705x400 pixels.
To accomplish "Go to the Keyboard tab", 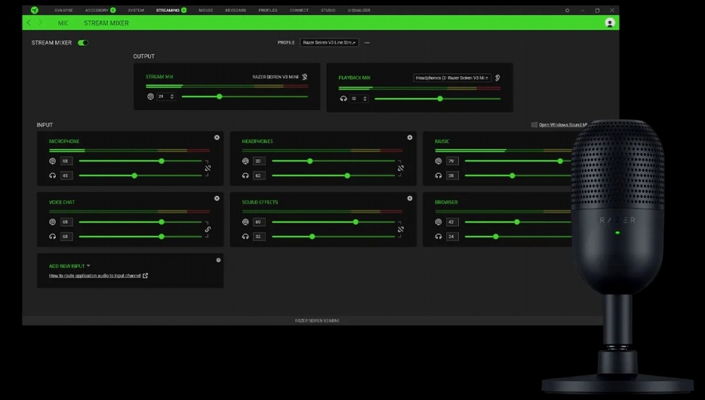I will tap(235, 10).
